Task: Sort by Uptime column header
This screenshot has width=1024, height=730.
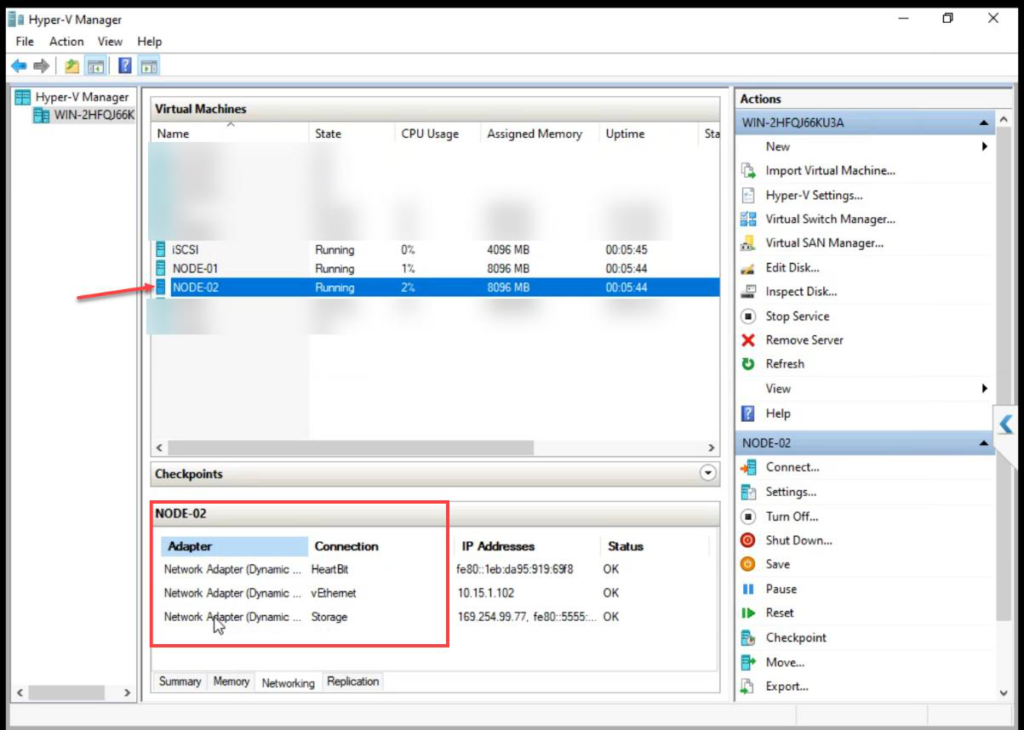Action: tap(649, 134)
